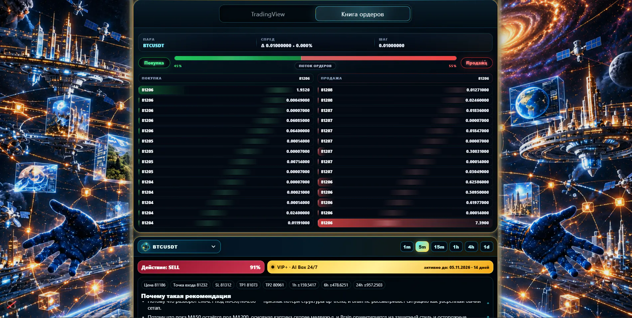The height and width of the screenshot is (318, 632).
Task: Select the 15m timeframe
Action: pos(439,247)
